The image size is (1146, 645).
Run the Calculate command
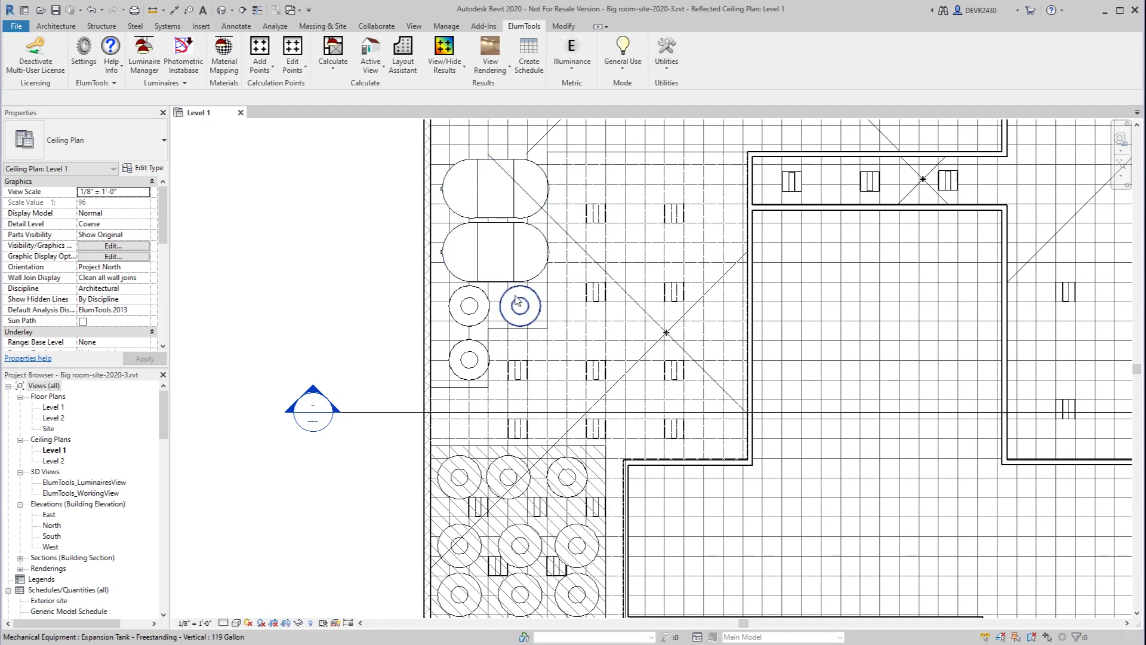point(332,53)
